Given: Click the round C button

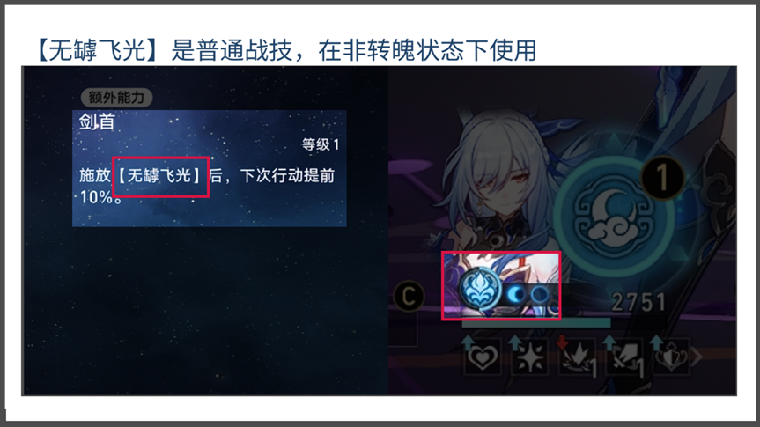Looking at the screenshot, I should (x=410, y=296).
